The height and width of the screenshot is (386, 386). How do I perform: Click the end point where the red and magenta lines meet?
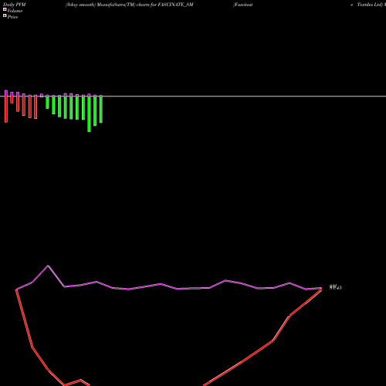coord(321,289)
